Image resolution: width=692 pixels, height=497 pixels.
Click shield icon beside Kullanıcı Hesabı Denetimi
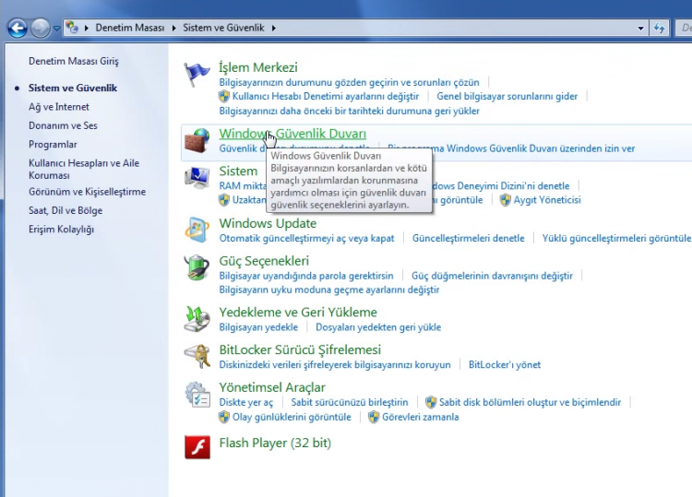tap(224, 96)
